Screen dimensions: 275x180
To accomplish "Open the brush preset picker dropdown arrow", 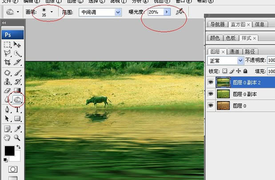I will pos(52,12).
